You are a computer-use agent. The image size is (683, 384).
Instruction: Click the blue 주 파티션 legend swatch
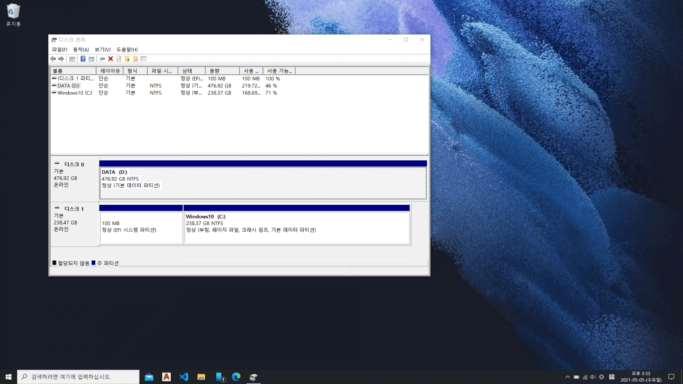pos(93,263)
